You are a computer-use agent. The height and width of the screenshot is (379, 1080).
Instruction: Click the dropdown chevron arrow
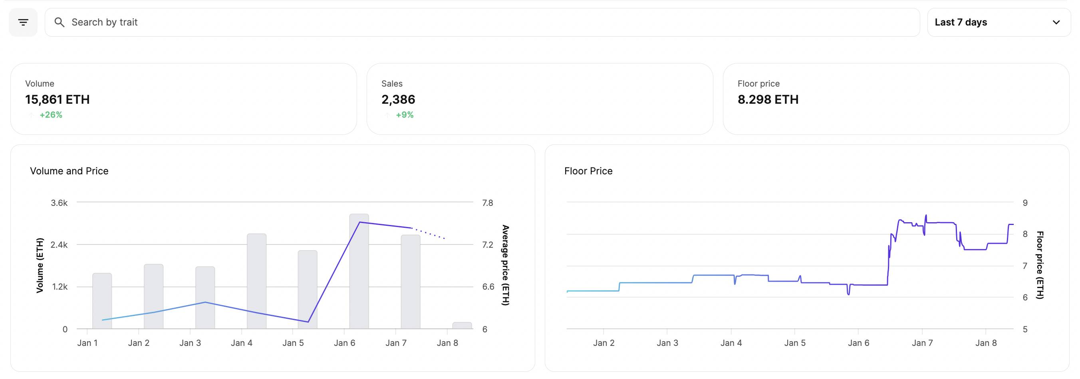[1056, 22]
